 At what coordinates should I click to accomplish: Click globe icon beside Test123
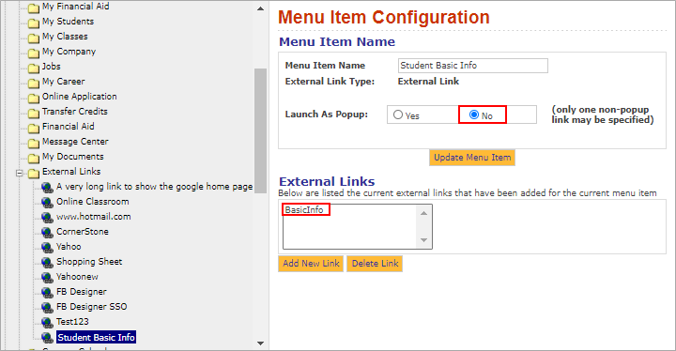coord(47,322)
